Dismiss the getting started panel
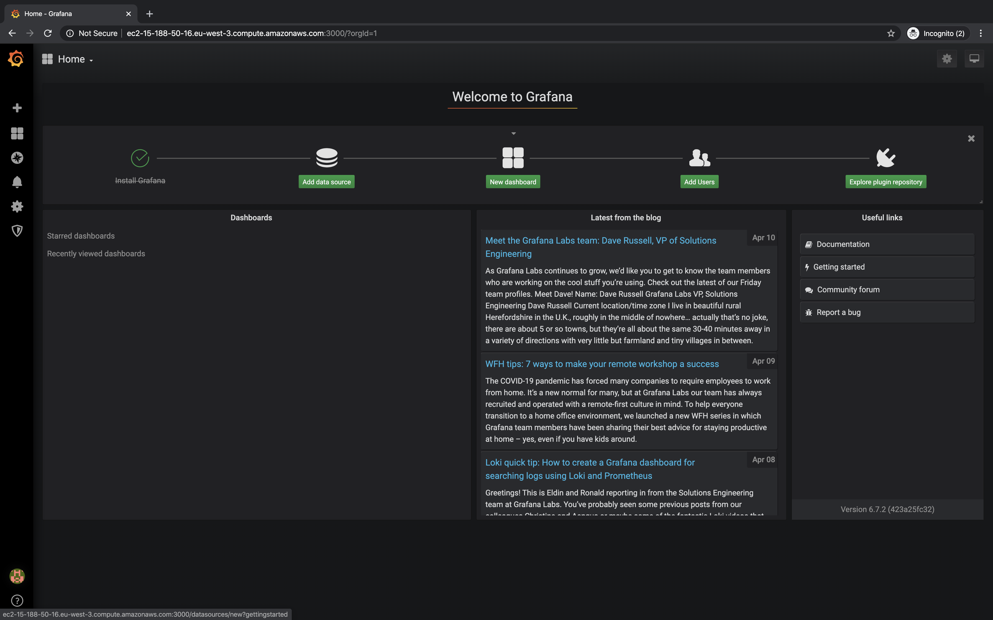 click(x=971, y=139)
